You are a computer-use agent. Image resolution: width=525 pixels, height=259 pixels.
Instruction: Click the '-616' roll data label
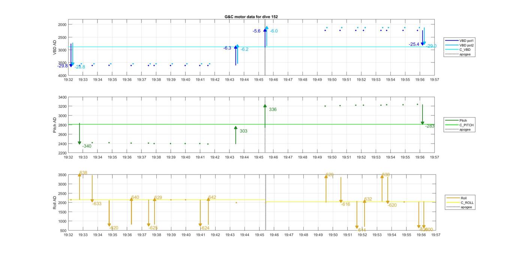(x=345, y=204)
